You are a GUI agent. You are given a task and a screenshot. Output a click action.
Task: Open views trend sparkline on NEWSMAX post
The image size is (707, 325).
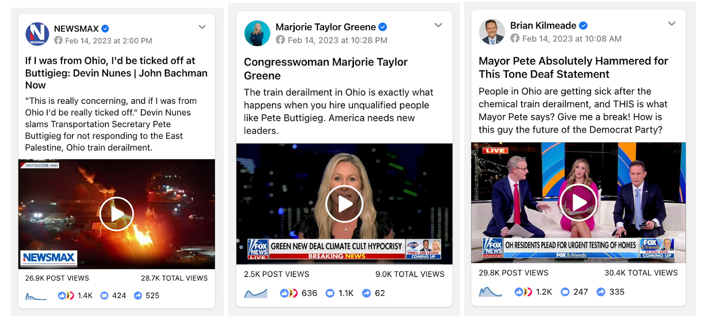click(36, 295)
